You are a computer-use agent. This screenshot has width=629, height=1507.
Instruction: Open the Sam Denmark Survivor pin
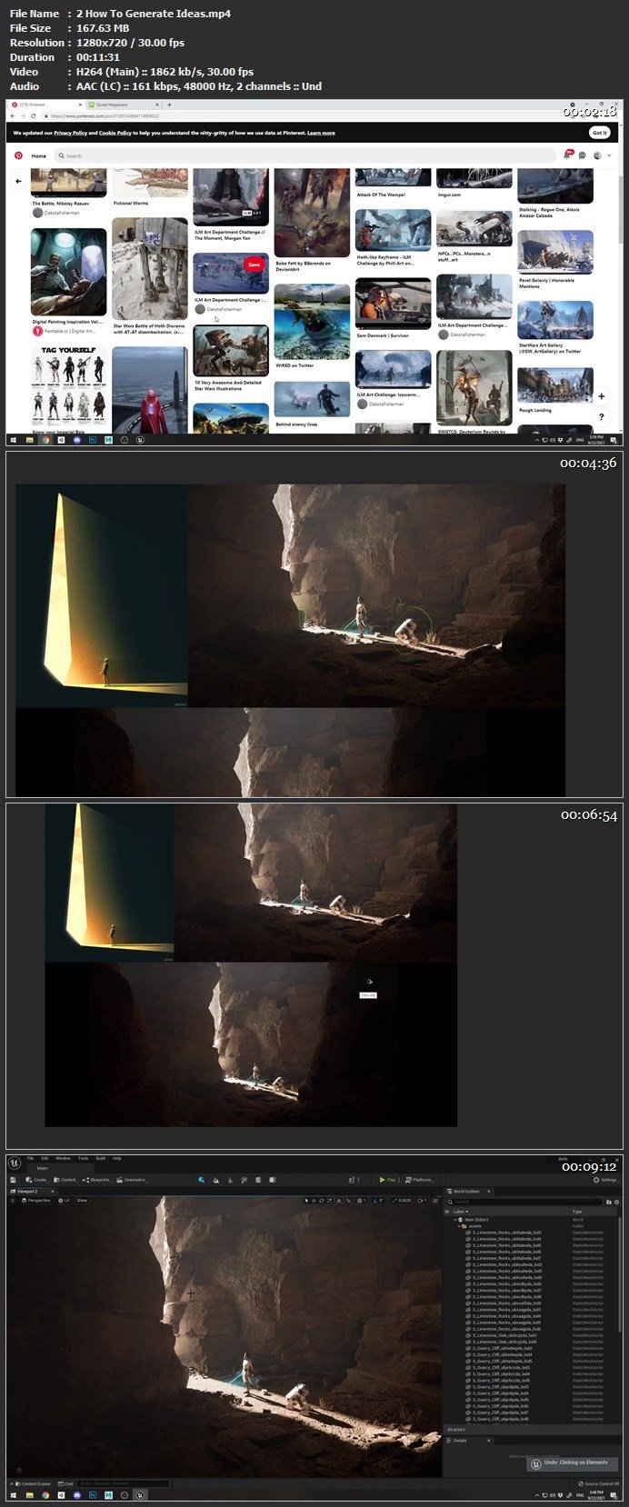[393, 304]
